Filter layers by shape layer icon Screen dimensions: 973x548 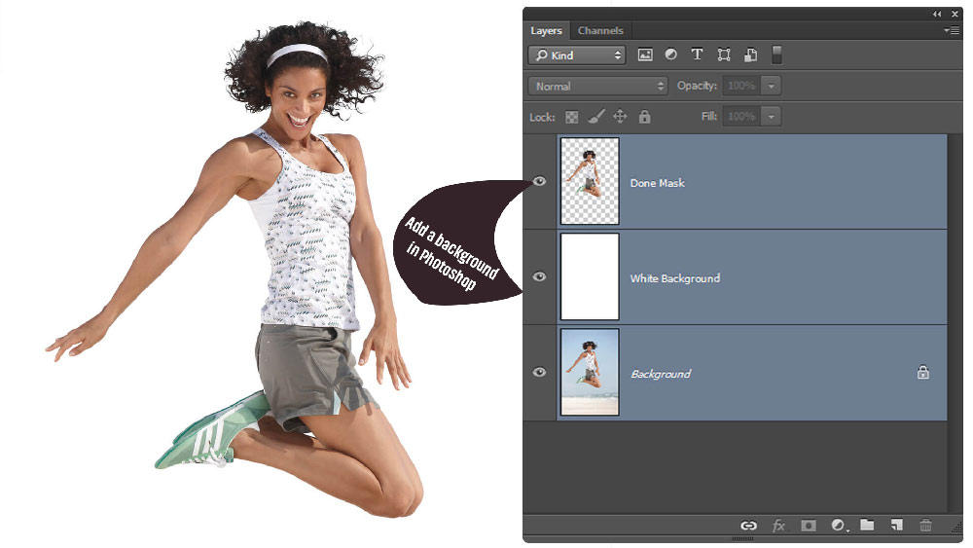(724, 55)
